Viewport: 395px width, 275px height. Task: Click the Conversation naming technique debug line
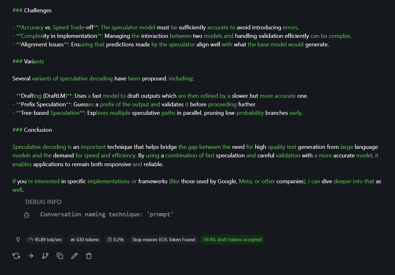[x=107, y=214]
